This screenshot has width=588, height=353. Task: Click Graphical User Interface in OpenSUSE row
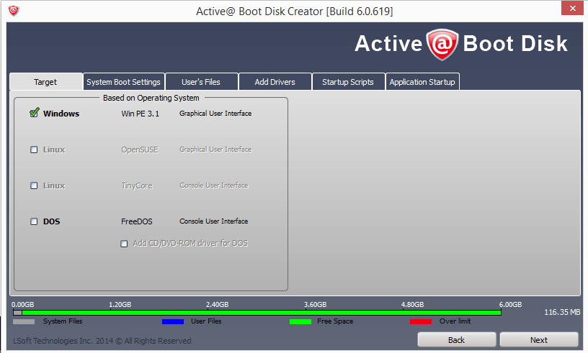[215, 150]
